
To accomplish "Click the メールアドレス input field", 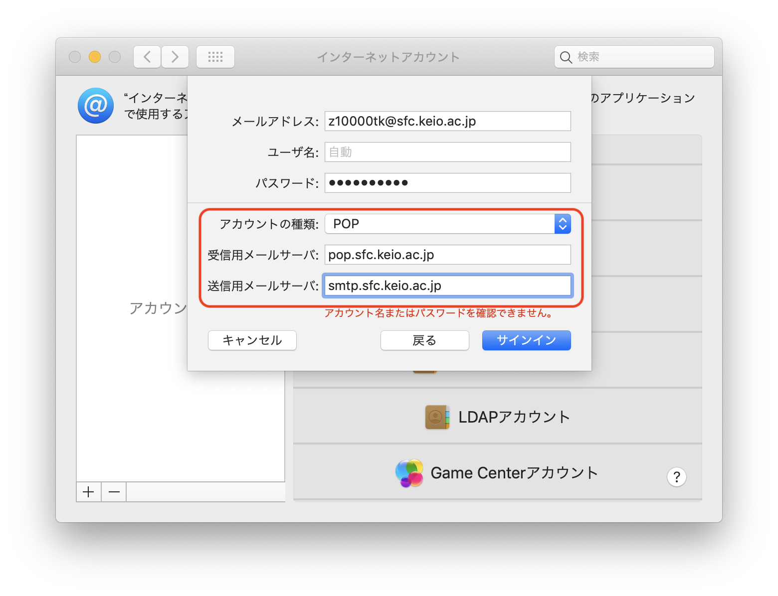I will [x=447, y=121].
